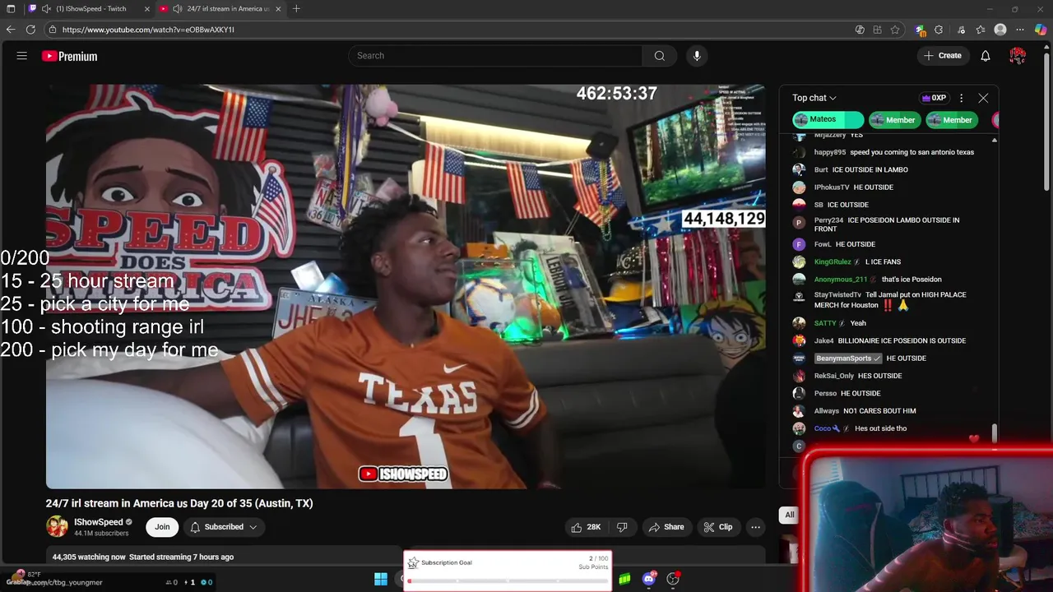Click the search magnifier button
Image resolution: width=1053 pixels, height=592 pixels.
659,56
